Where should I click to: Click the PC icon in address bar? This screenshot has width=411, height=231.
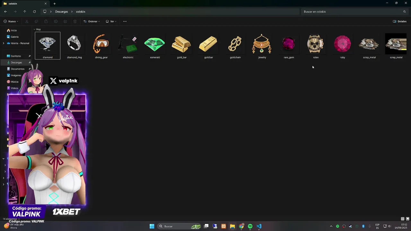pos(45,12)
